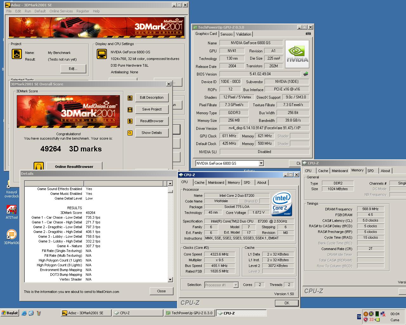Click OK in the front CPU-Z window
This screenshot has height=325, width=406.
[x=287, y=303]
